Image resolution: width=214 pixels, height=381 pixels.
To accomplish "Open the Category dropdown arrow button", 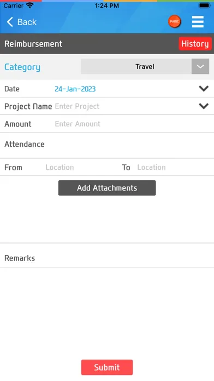I will (200, 66).
